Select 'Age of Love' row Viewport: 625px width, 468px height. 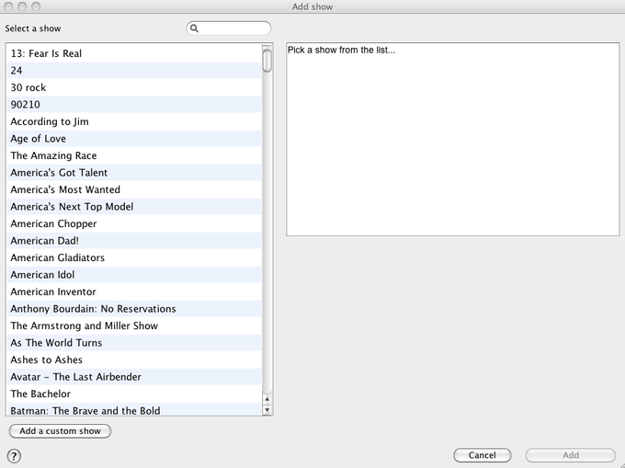134,139
